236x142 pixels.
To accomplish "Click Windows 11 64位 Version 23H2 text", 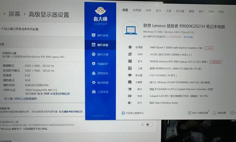I will (x=169, y=32).
